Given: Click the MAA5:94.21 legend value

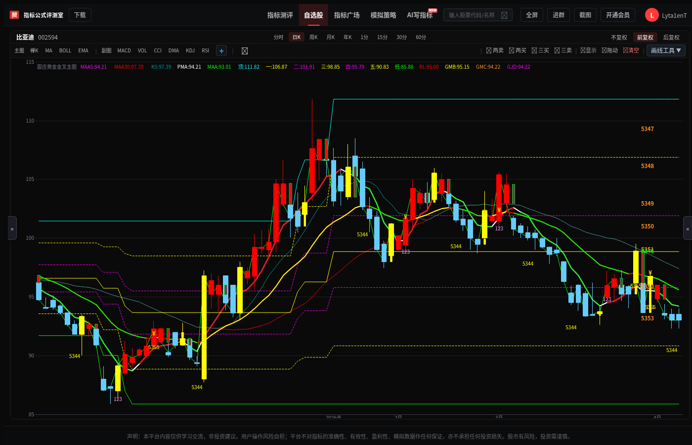Looking at the screenshot, I should (x=94, y=67).
